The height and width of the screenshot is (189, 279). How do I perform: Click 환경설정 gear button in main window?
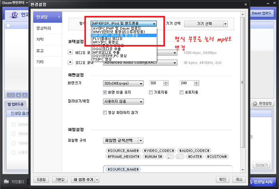[x=263, y=103]
